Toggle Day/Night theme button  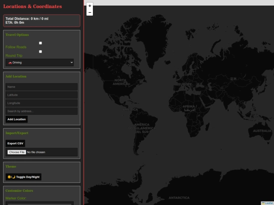pos(23,177)
